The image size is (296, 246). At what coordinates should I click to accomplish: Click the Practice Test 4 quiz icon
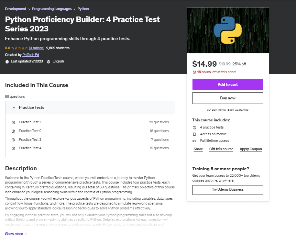pos(13,148)
